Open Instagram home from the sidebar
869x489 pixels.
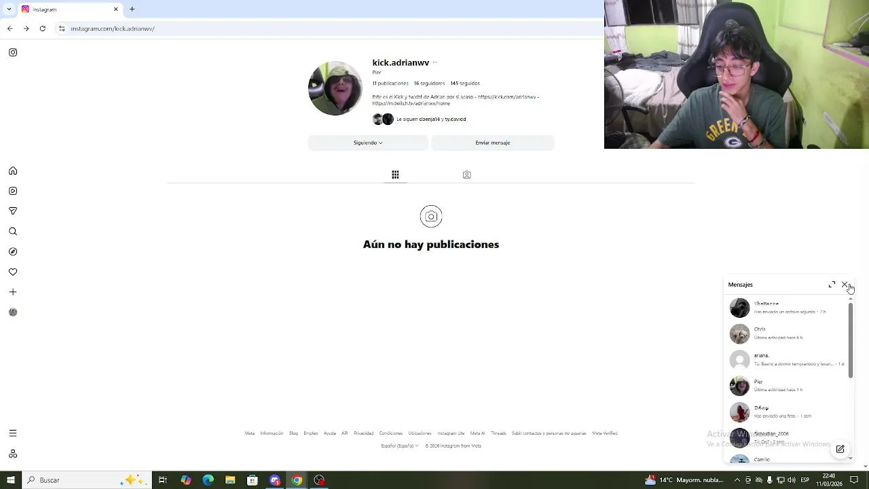[13, 171]
